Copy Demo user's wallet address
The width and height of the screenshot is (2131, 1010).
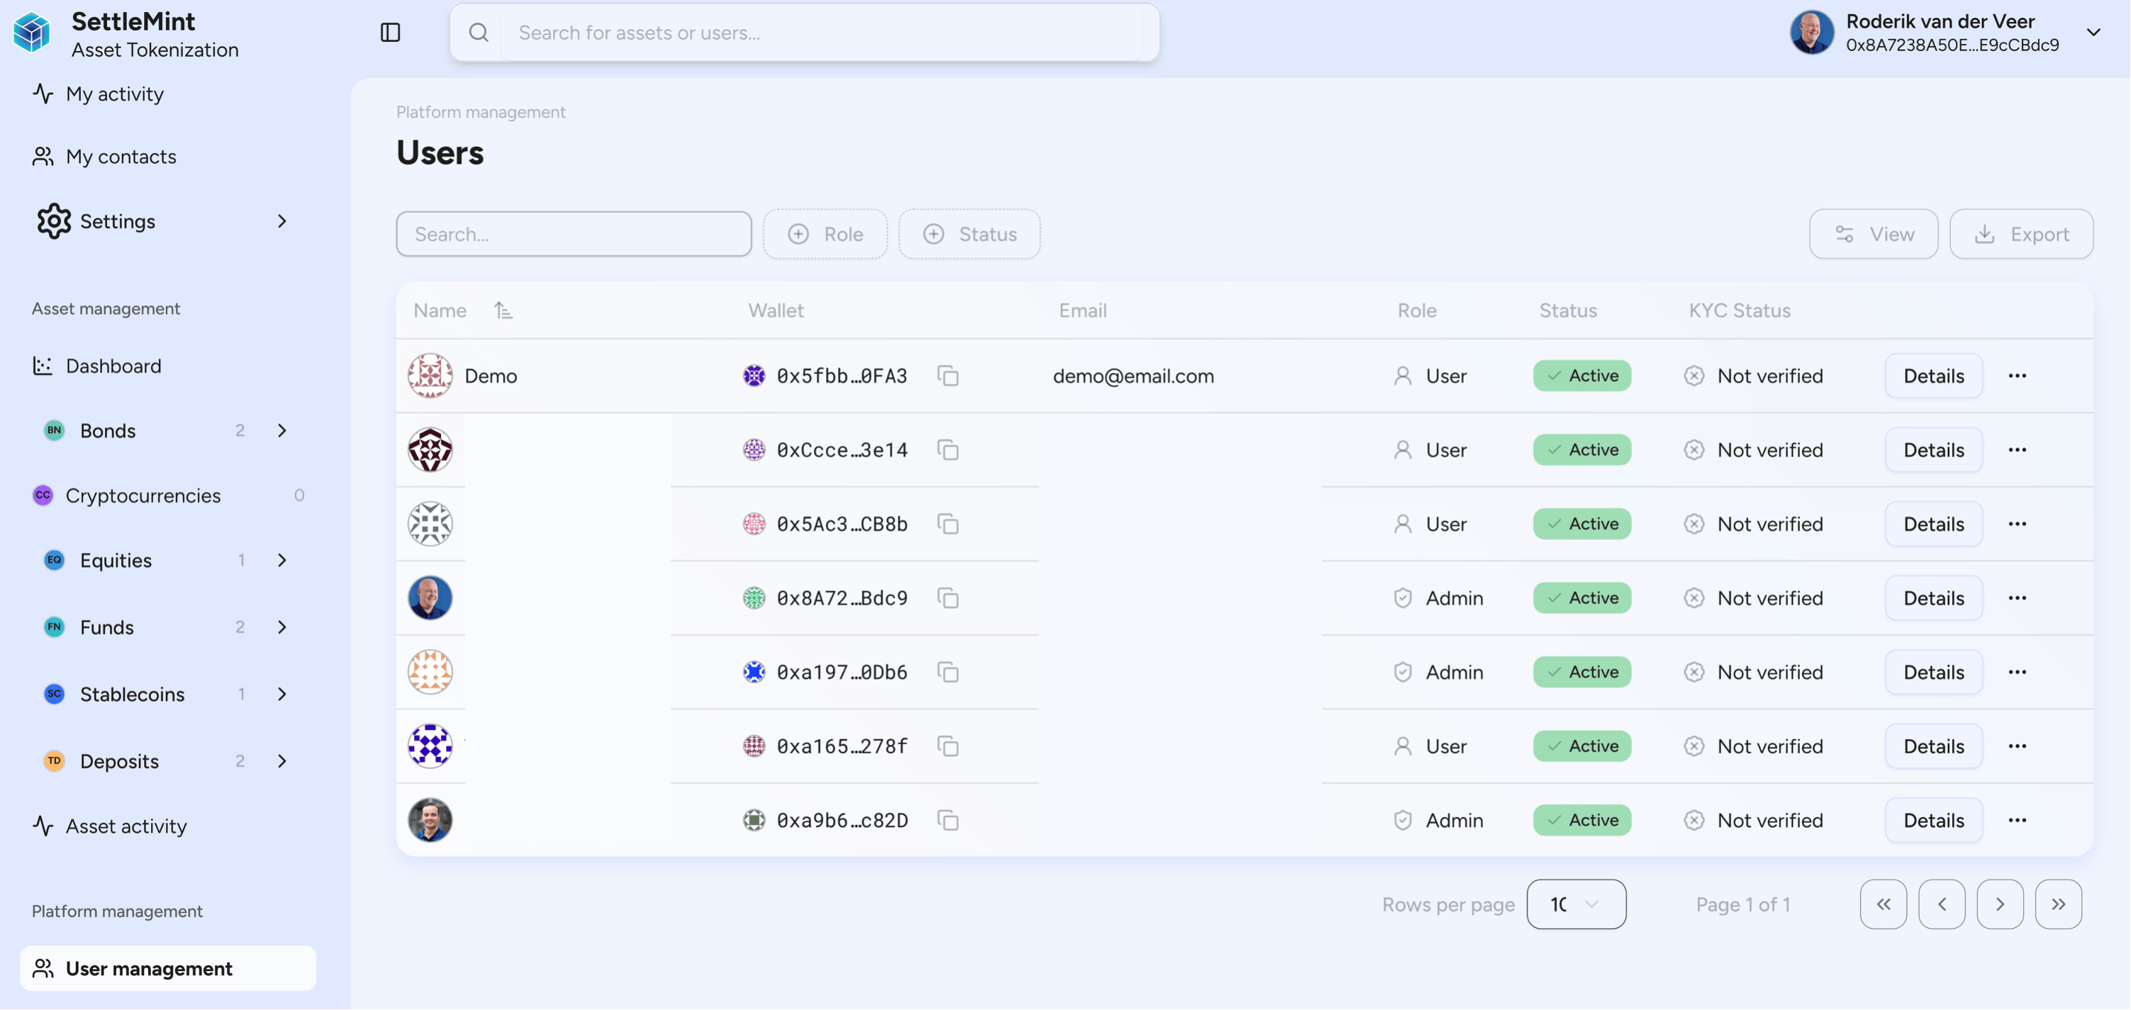(948, 375)
